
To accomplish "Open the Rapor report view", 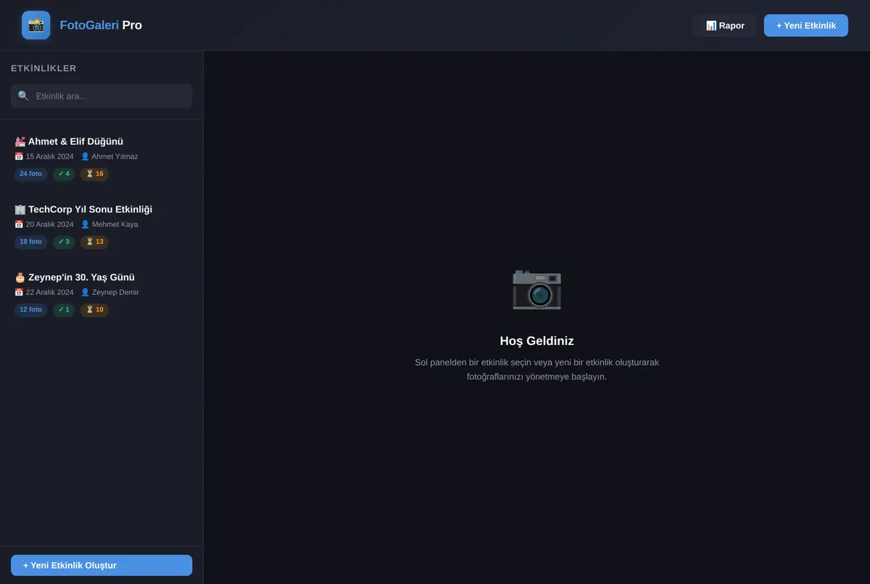I will pyautogui.click(x=724, y=25).
